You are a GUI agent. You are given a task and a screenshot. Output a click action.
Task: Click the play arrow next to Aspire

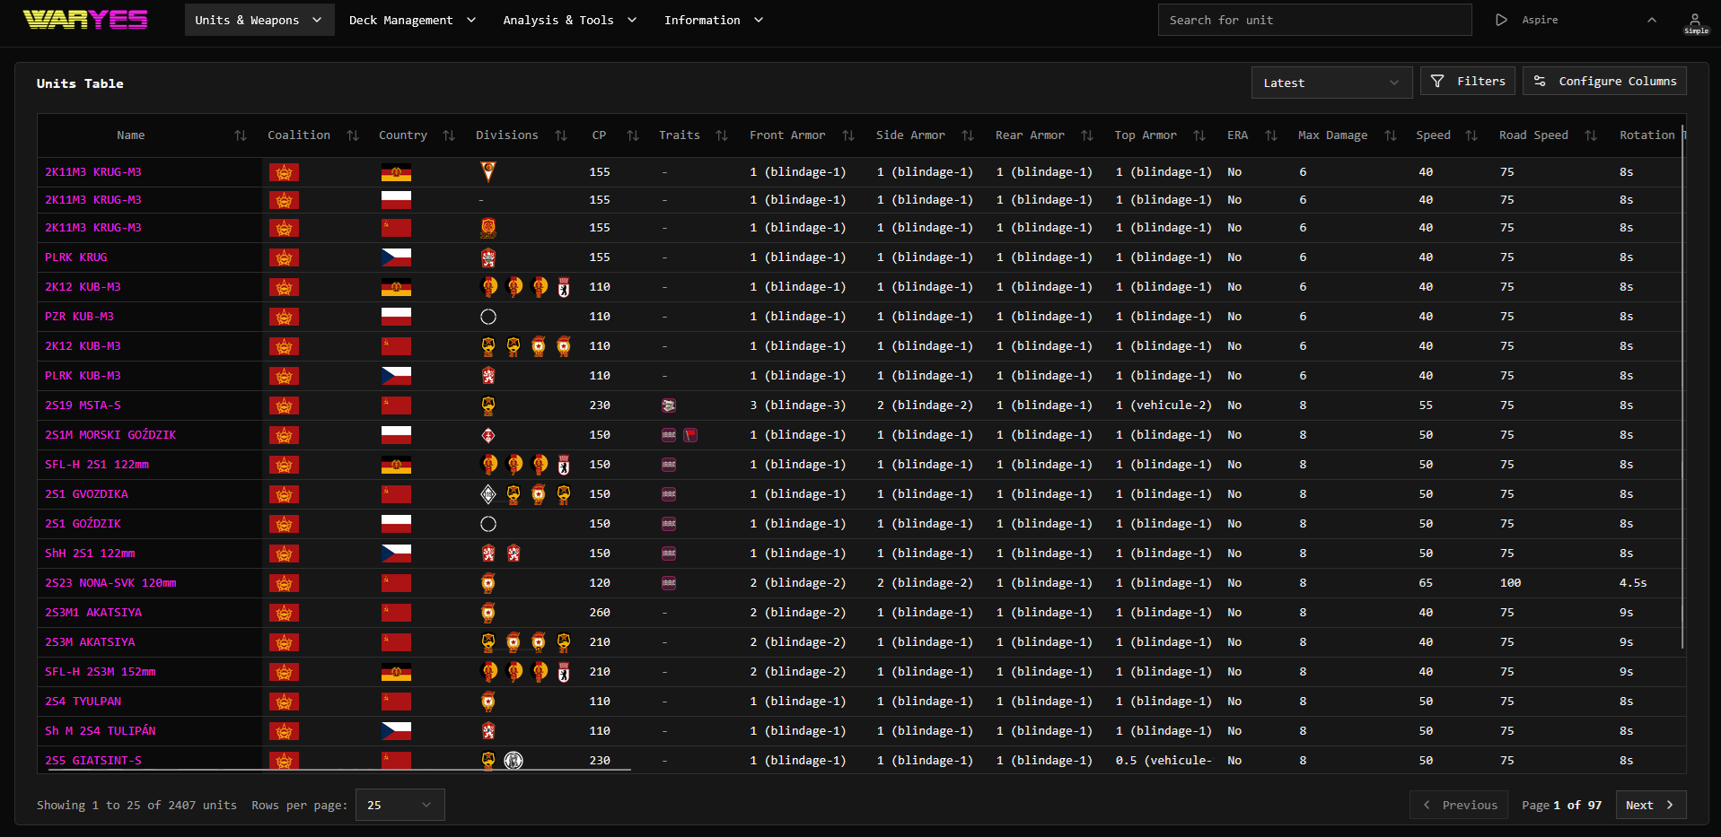[1501, 19]
